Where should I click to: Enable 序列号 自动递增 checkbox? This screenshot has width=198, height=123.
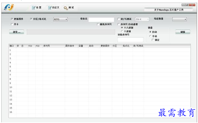[x=119, y=24]
